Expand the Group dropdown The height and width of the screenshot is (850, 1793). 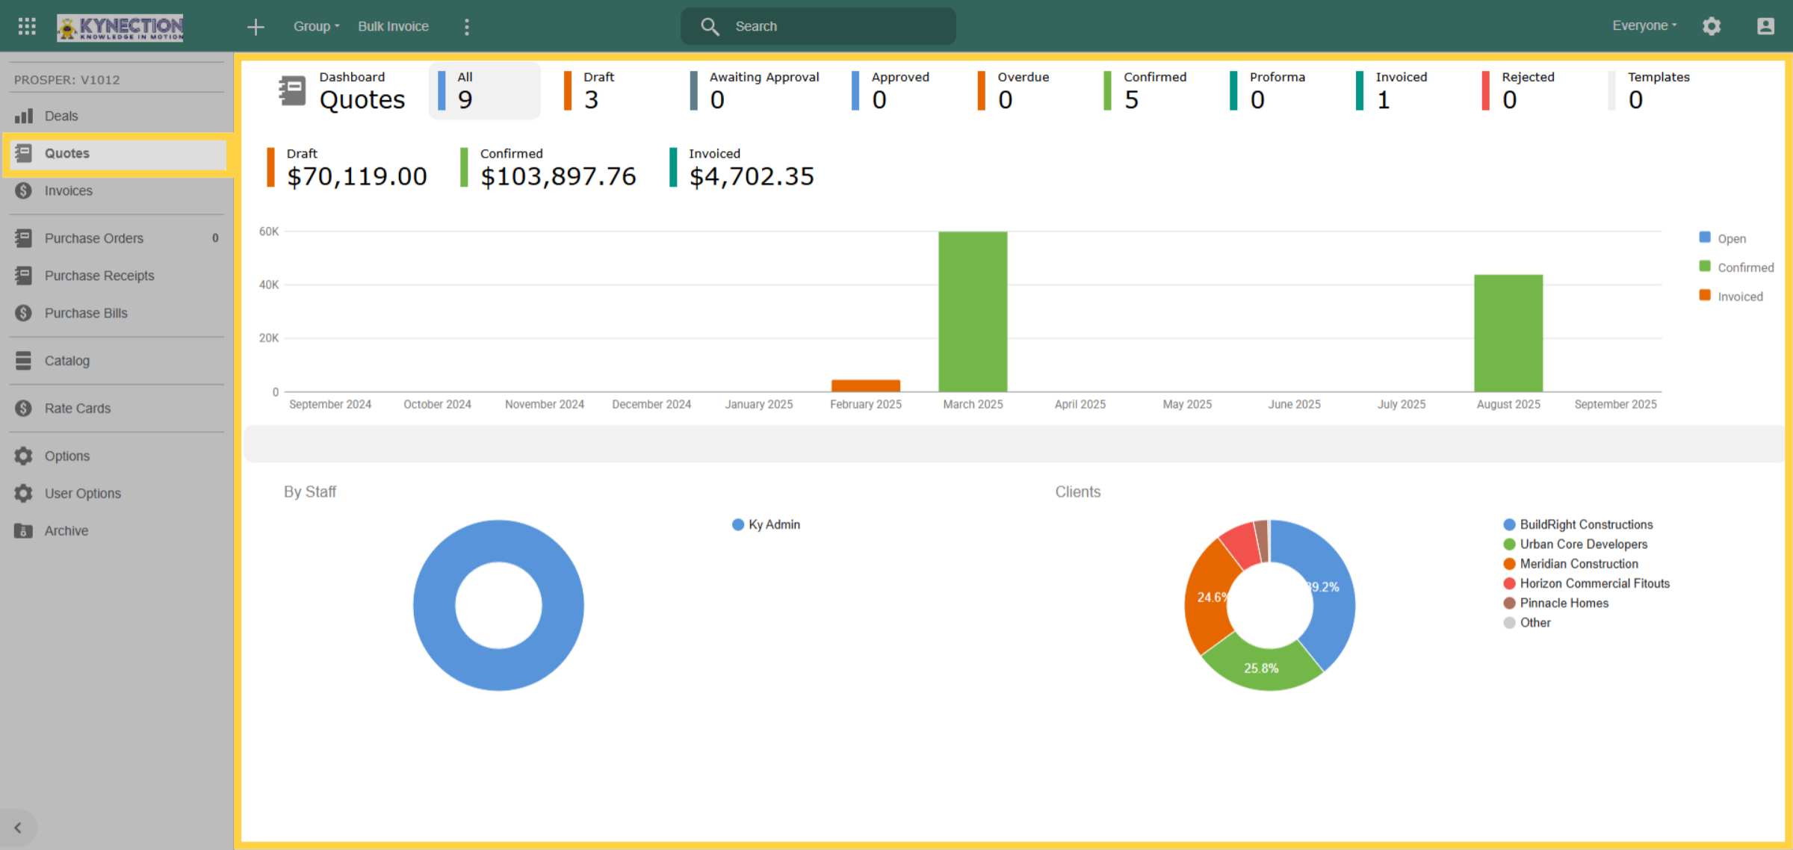pos(316,26)
